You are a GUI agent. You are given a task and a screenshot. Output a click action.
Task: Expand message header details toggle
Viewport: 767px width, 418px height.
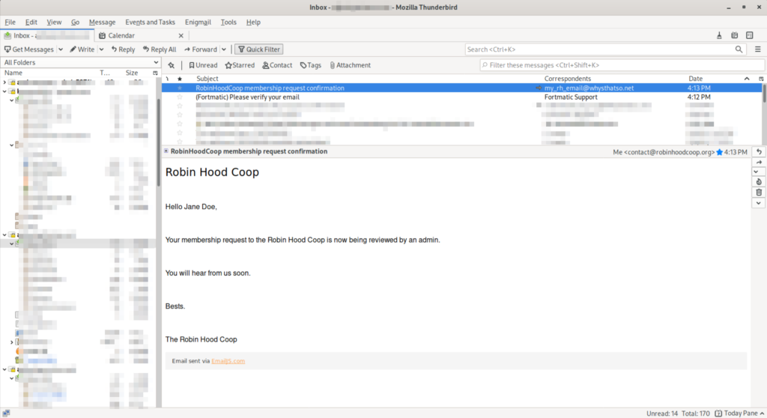[x=166, y=151]
